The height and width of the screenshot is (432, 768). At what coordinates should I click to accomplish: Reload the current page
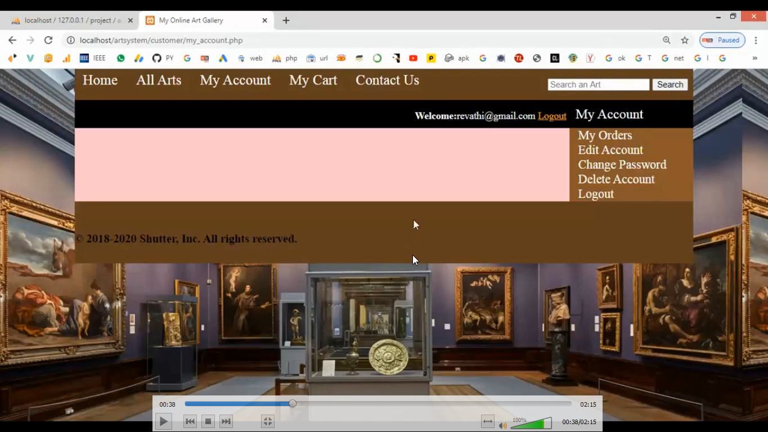pos(48,40)
